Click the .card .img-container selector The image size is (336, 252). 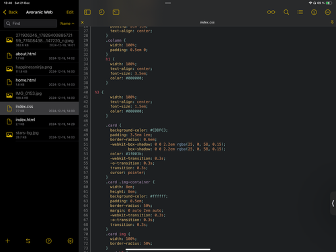click(130, 182)
